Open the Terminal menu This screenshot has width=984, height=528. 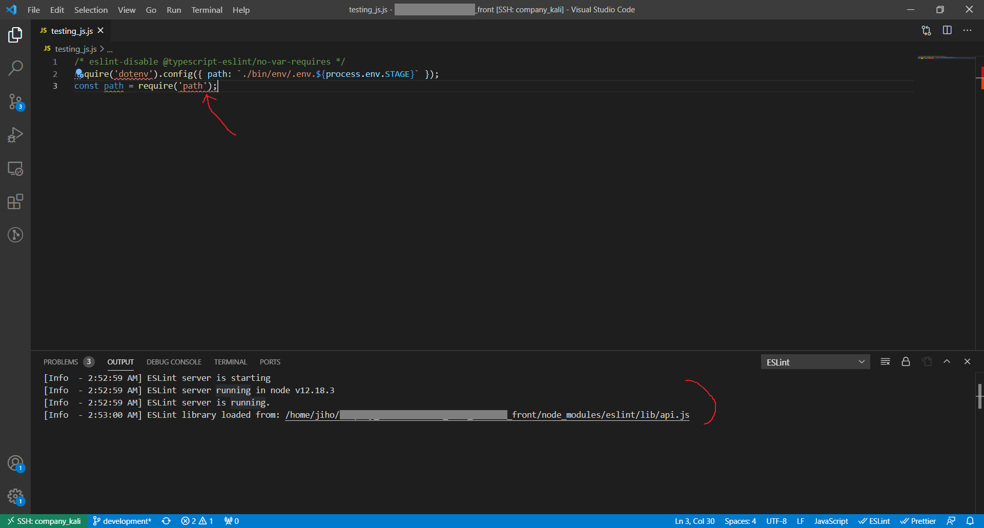207,10
